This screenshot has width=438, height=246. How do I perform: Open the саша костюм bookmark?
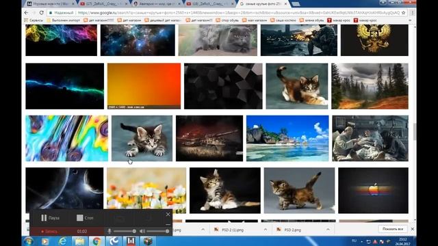283,20
